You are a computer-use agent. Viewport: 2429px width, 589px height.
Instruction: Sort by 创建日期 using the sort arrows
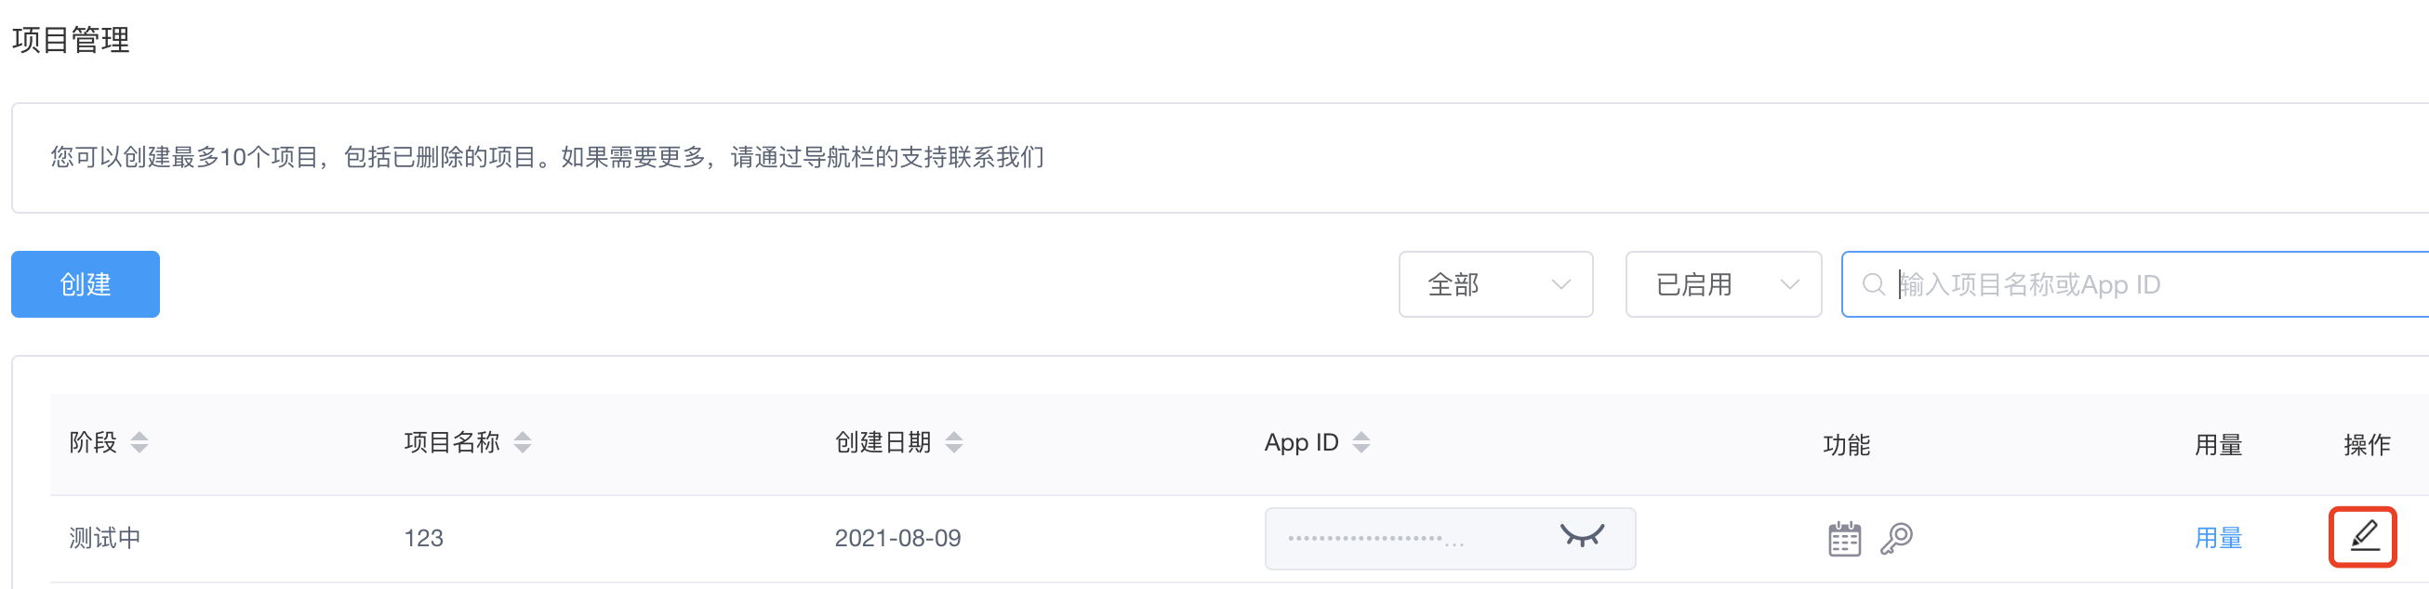(954, 442)
